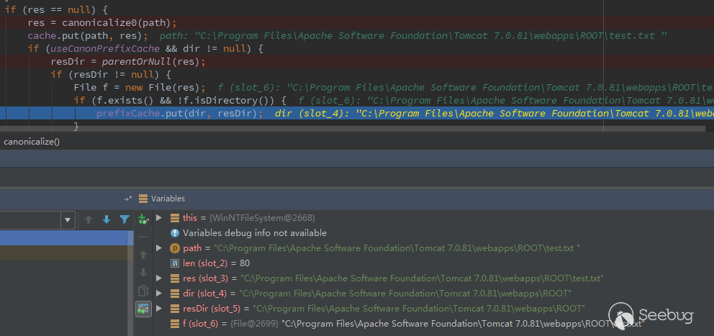714x336 pixels.
Task: Click the editor horizontal scrollbar
Action: coord(353,129)
